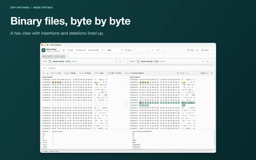The image size is (256, 160).
Task: Open the Original offset dropdown
Action: 204,73
